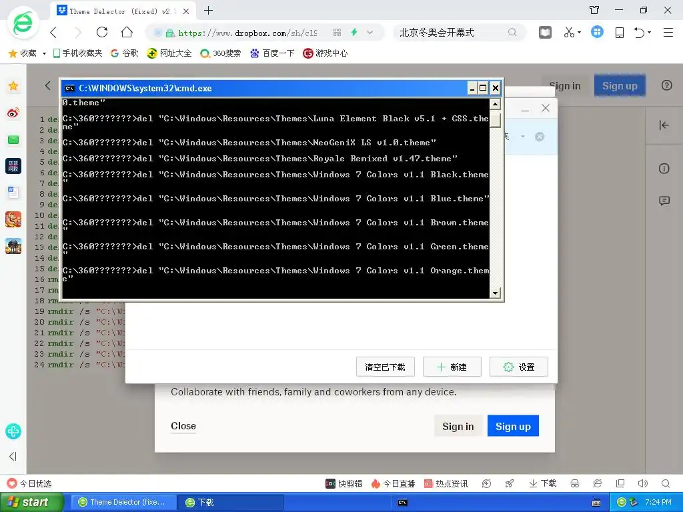Click Close in the Dropbox sign-up prompt

(183, 426)
